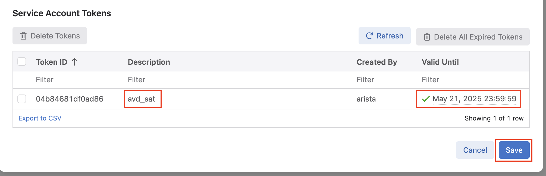Click the green checkmark validity icon
Image resolution: width=546 pixels, height=176 pixels.
[426, 99]
